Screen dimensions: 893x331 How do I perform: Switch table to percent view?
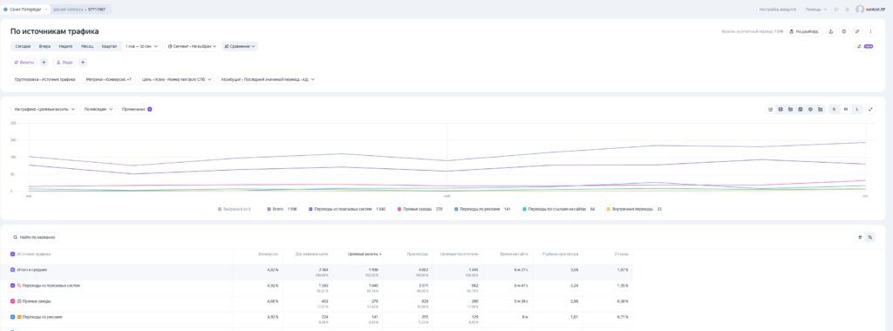click(x=869, y=237)
